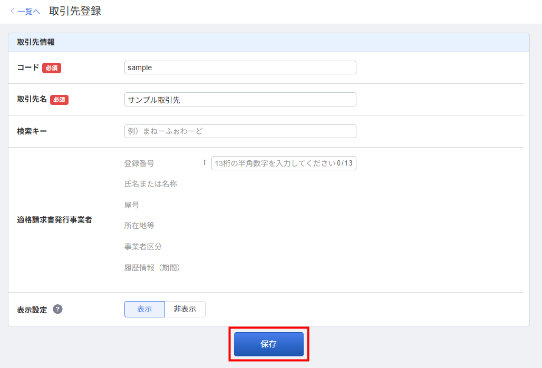Click the 必須 badge next to 取引先名
This screenshot has width=542, height=368.
pos(59,100)
